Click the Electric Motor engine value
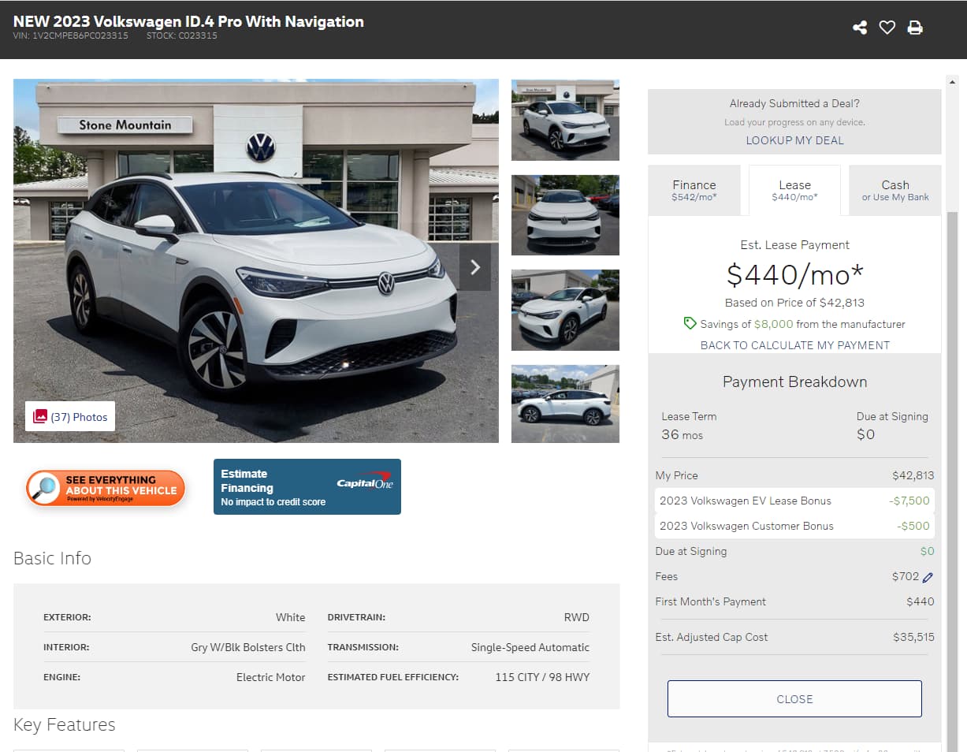This screenshot has width=967, height=752. (271, 677)
